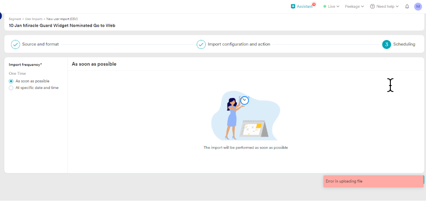Expand the Live environment dropdown

pos(334,6)
